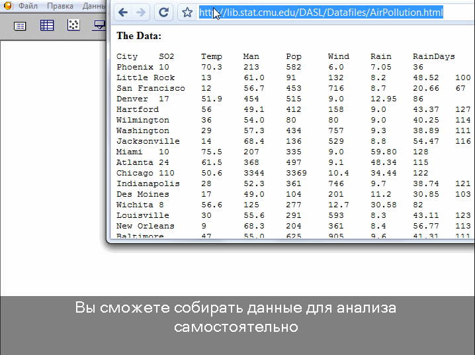
Task: Select the data table grid icon
Action: click(x=47, y=25)
